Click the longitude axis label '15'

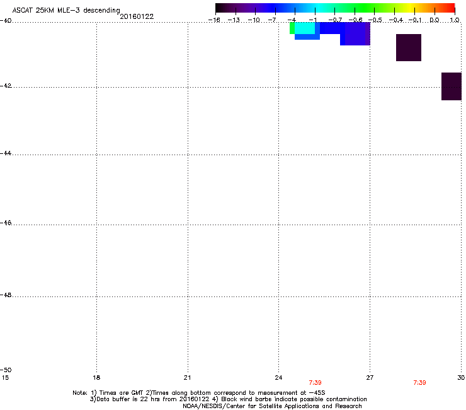click(5, 378)
